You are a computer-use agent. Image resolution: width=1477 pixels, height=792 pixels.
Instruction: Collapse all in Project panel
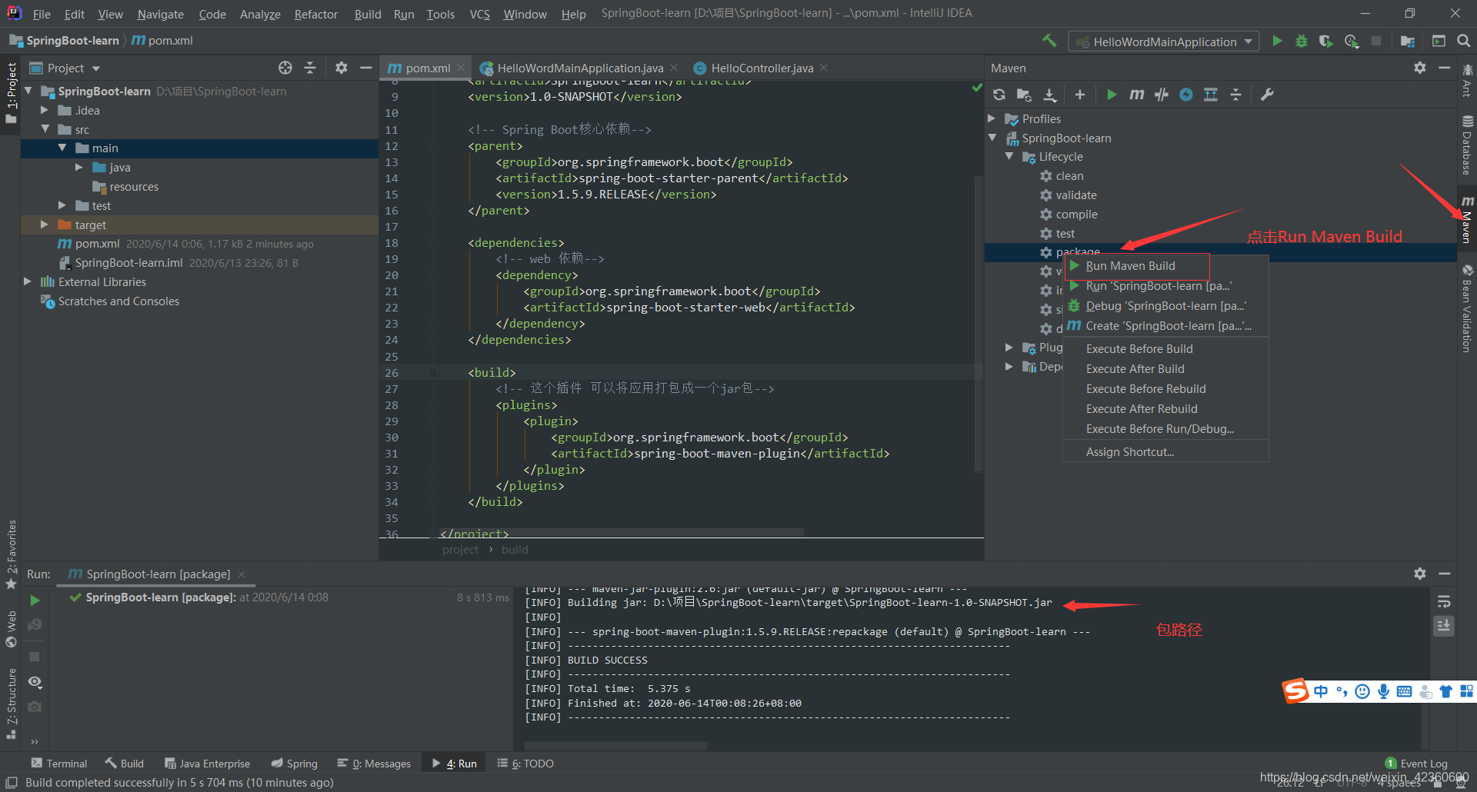[310, 68]
